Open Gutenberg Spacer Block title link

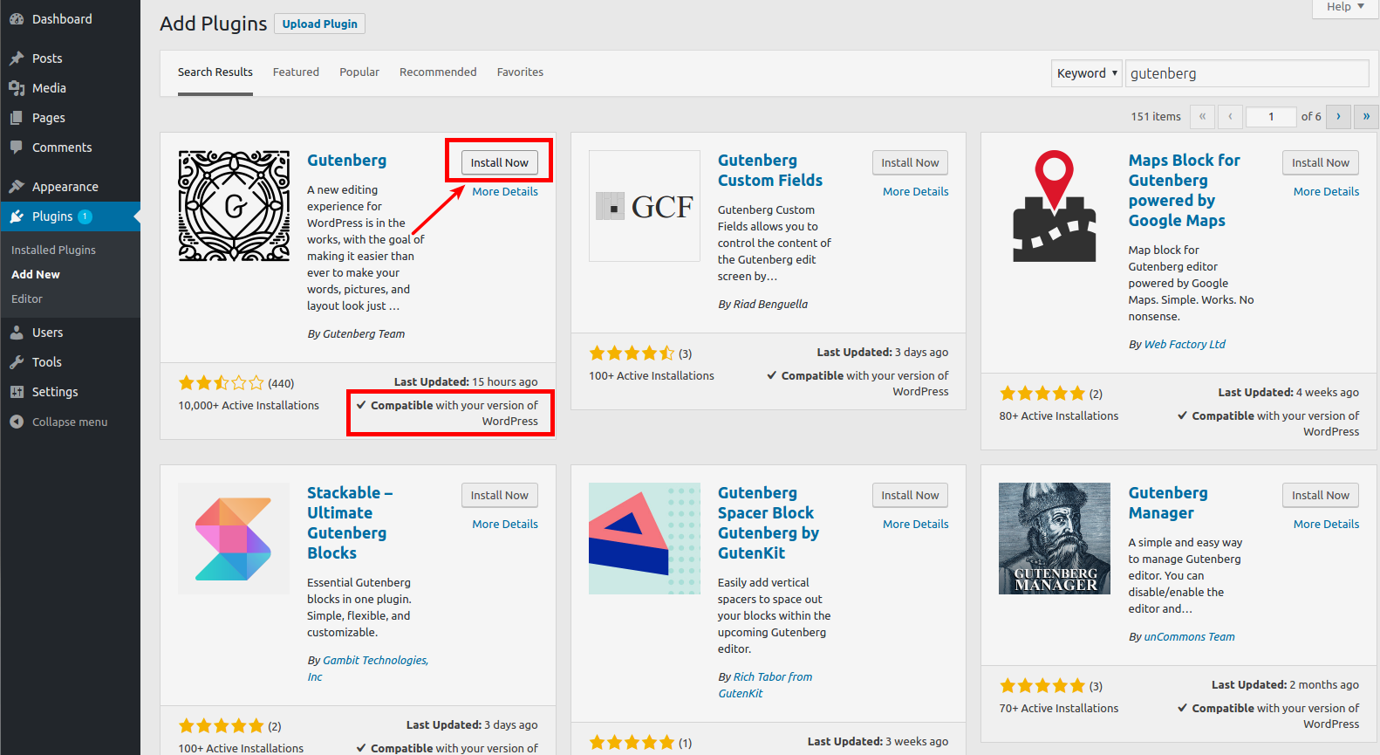pyautogui.click(x=769, y=523)
